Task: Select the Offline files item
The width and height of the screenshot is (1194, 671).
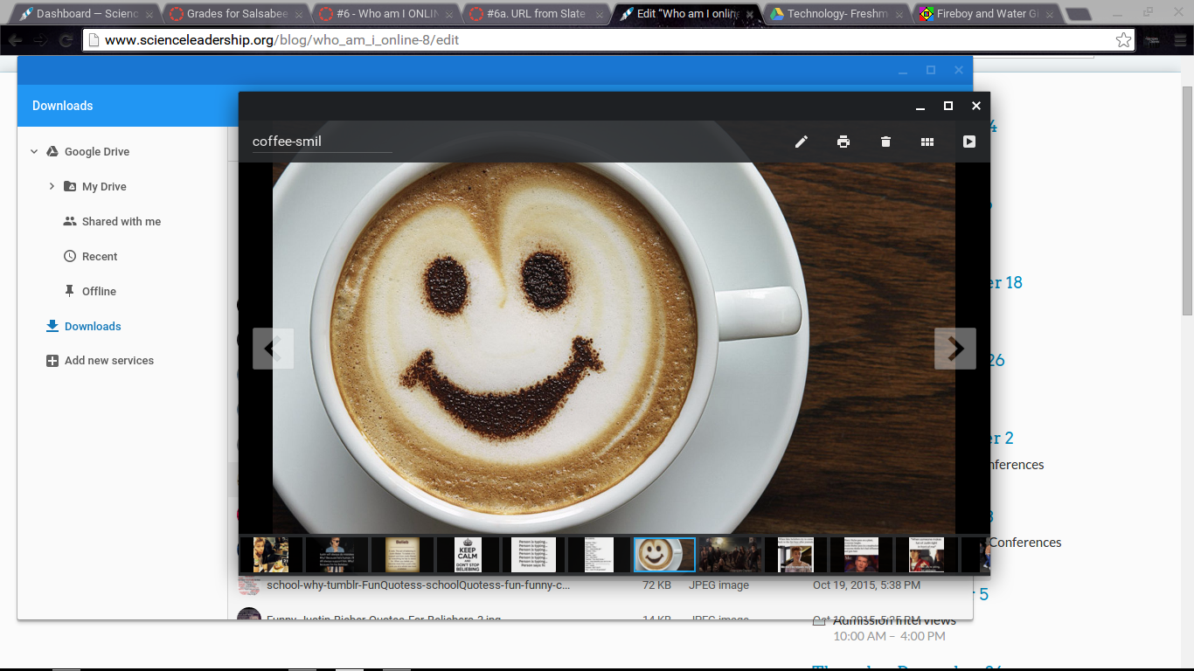Action: point(99,292)
